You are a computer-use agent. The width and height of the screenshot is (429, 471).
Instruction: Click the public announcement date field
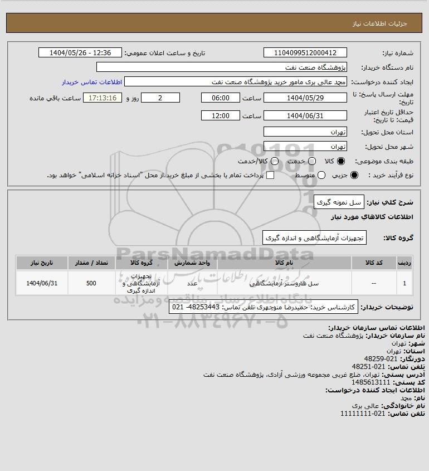tap(80, 52)
